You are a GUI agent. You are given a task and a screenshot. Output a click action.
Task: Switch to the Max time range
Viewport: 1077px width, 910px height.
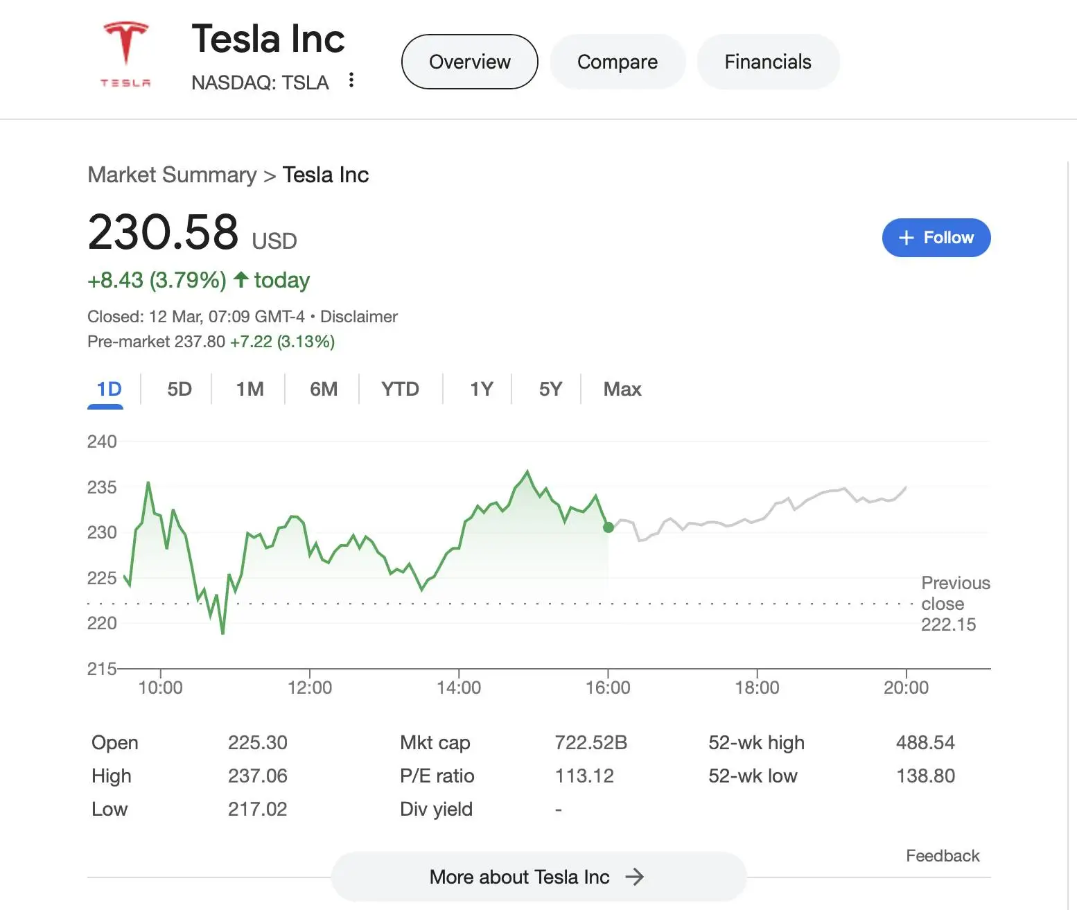point(621,389)
